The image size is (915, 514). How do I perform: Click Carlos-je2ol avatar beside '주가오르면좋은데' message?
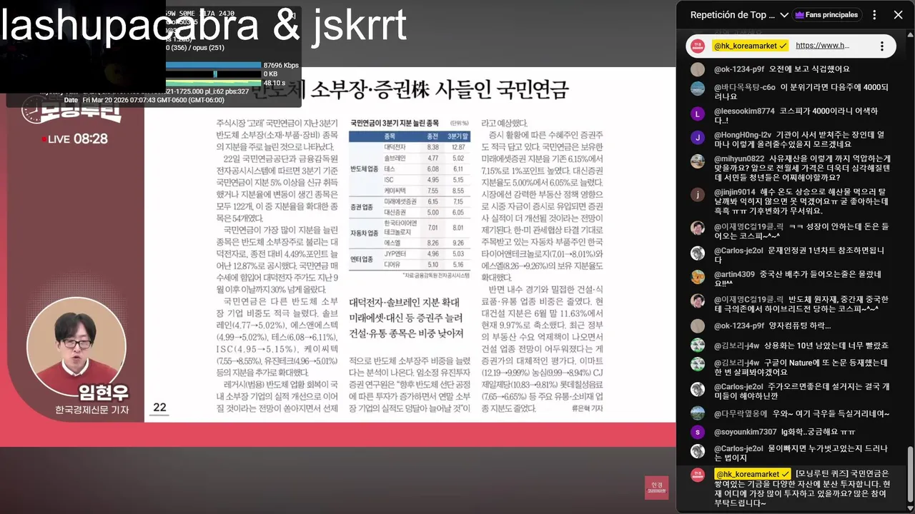(698, 389)
